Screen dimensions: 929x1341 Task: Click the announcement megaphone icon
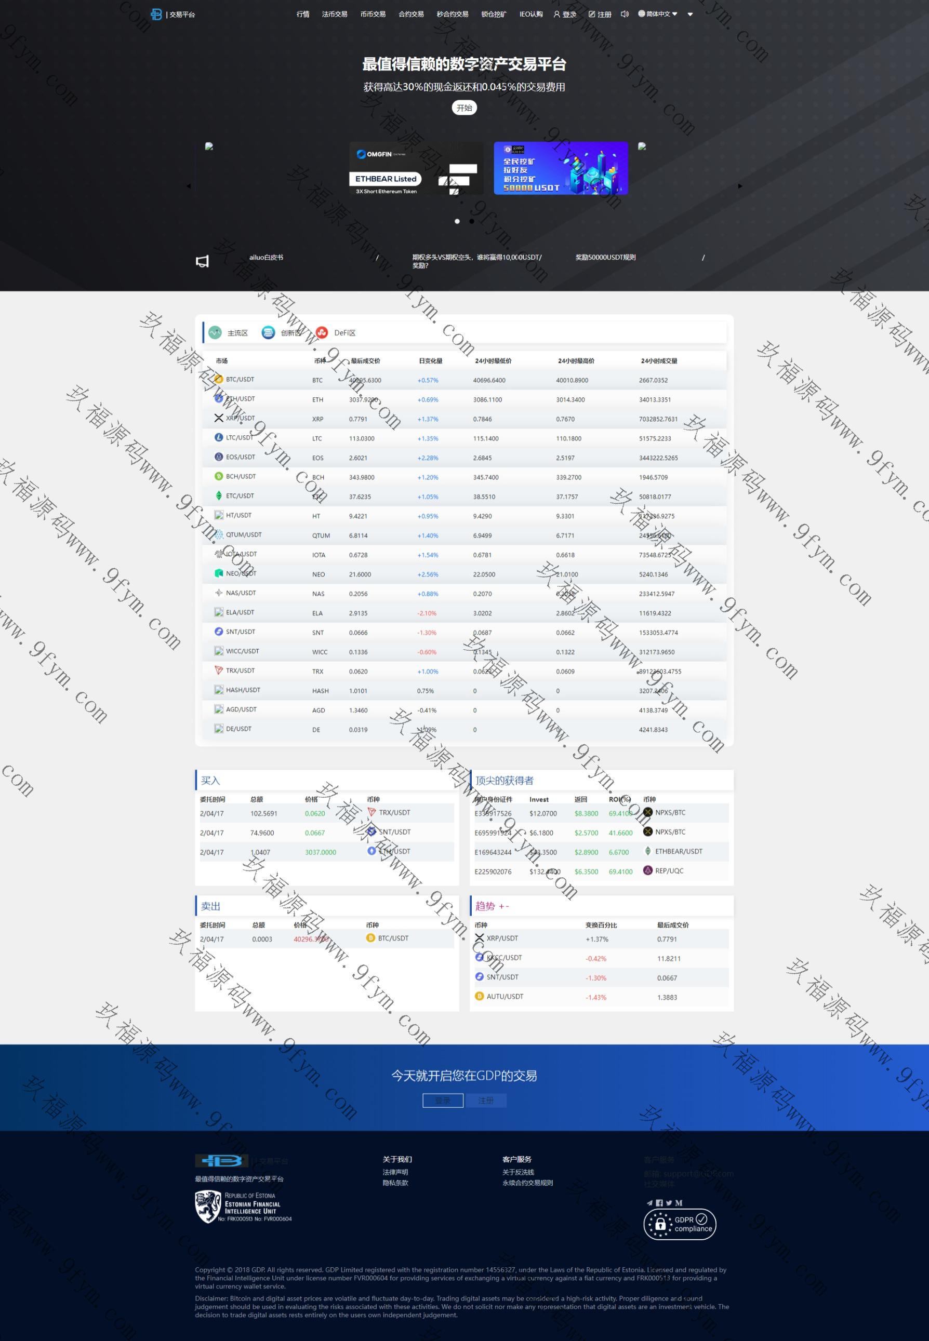point(202,261)
